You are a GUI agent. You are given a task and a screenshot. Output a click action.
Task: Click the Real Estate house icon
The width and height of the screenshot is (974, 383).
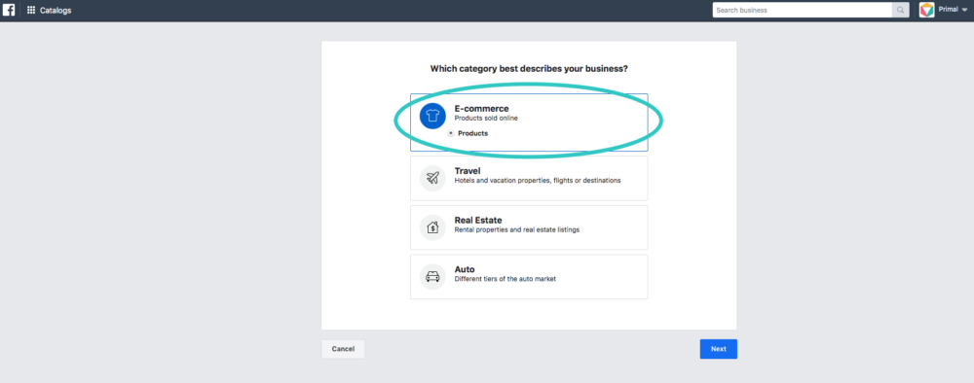click(432, 227)
